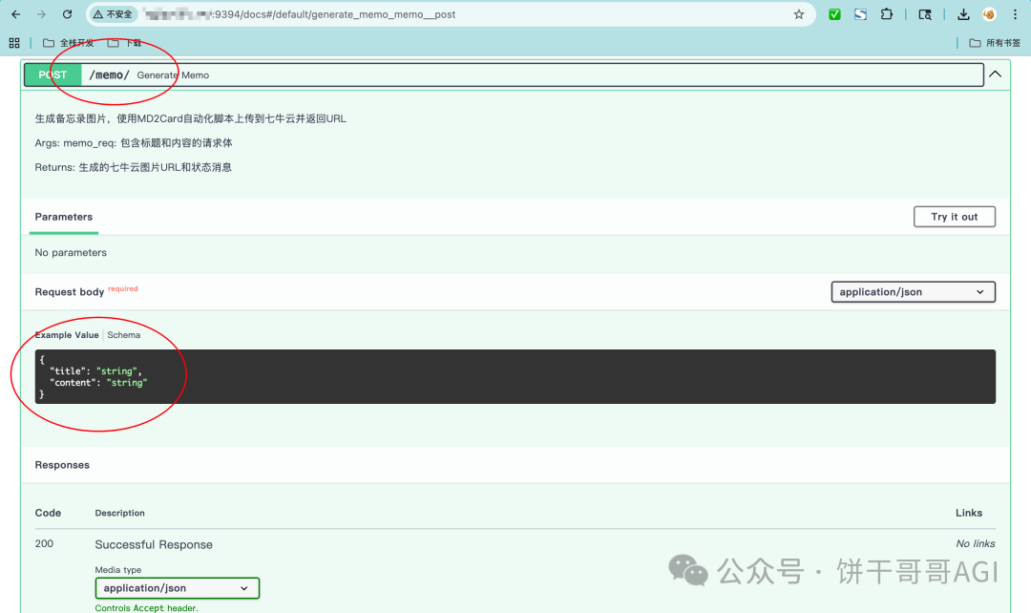Open the 下载 bookmarks folder

click(x=125, y=43)
